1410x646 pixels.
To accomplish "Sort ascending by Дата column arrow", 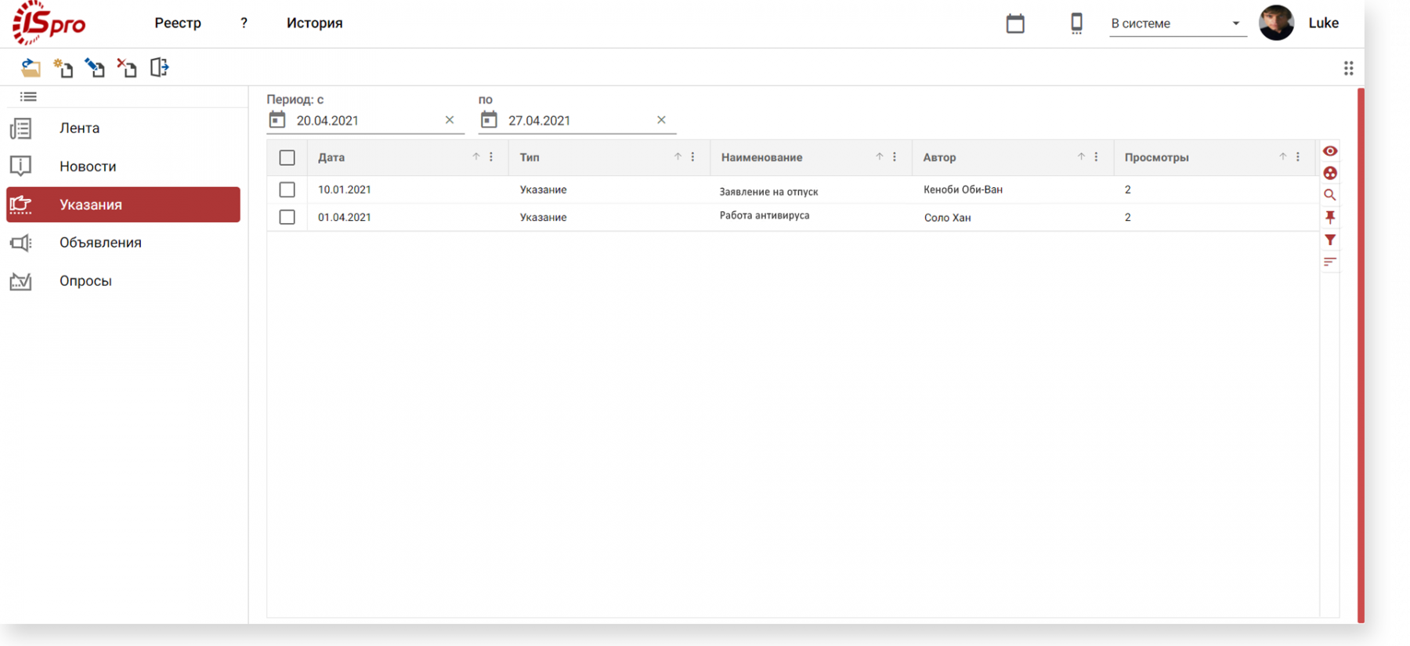I will (x=476, y=157).
